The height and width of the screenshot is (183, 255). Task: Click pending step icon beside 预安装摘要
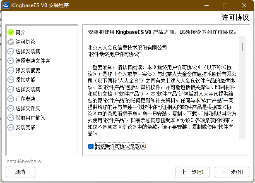[11, 70]
